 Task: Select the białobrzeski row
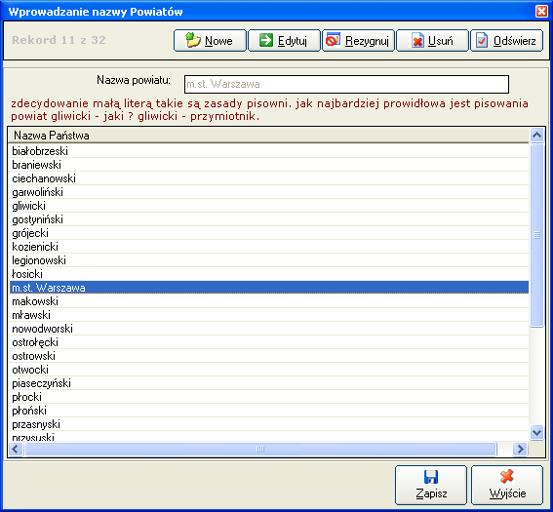pos(268,151)
